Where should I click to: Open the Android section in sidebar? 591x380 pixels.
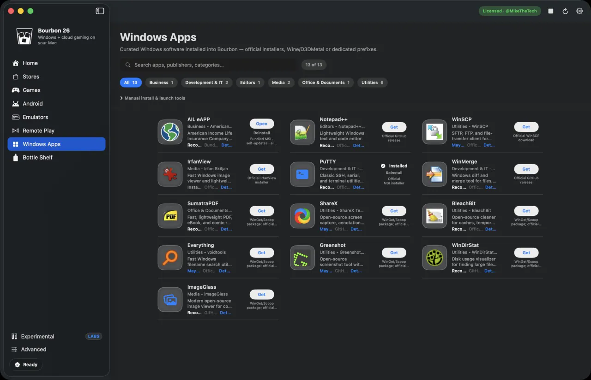point(56,104)
